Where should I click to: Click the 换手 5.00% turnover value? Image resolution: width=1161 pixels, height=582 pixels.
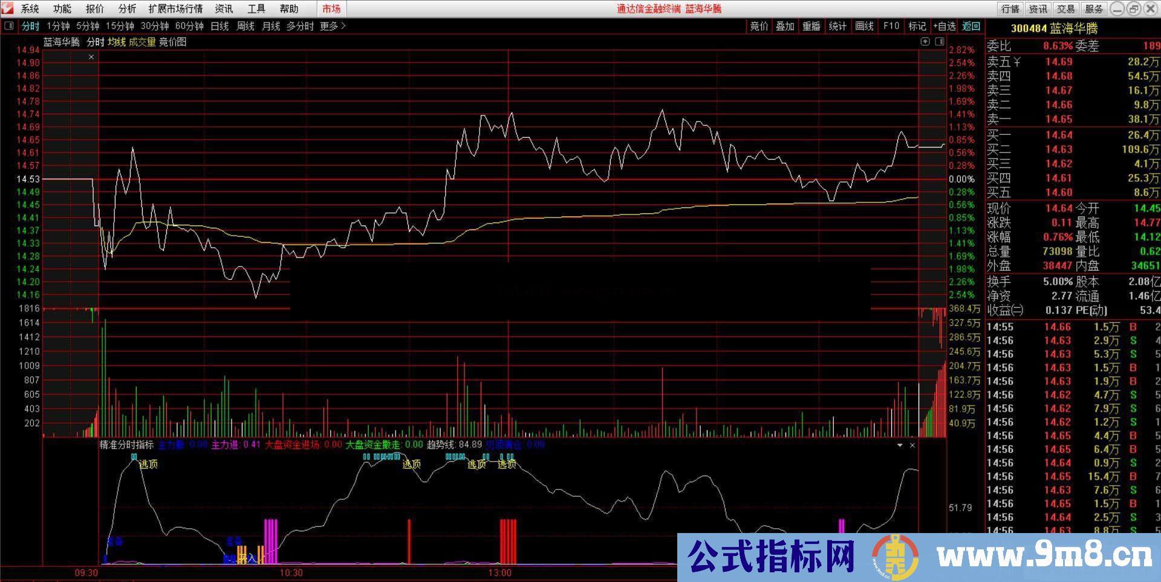click(x=1058, y=282)
